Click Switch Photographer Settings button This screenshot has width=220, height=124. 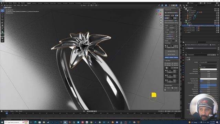tap(172, 23)
